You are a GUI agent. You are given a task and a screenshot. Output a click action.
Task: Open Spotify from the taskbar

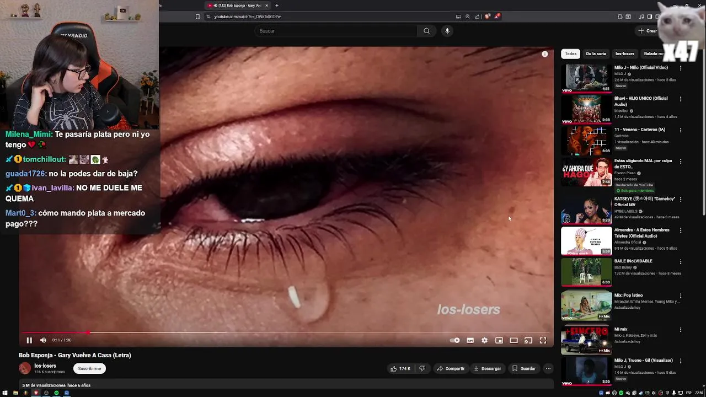pyautogui.click(x=56, y=393)
